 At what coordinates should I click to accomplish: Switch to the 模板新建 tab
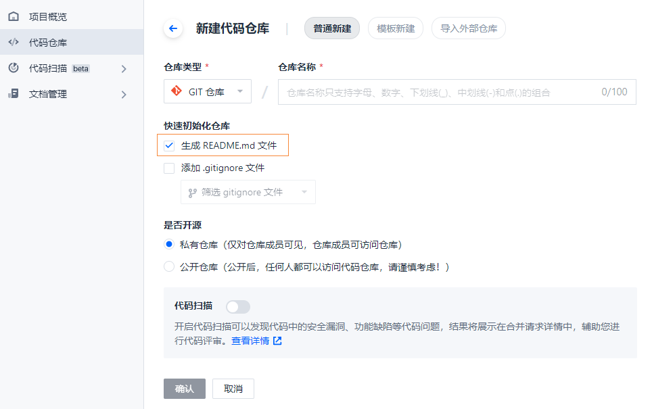[x=396, y=28]
